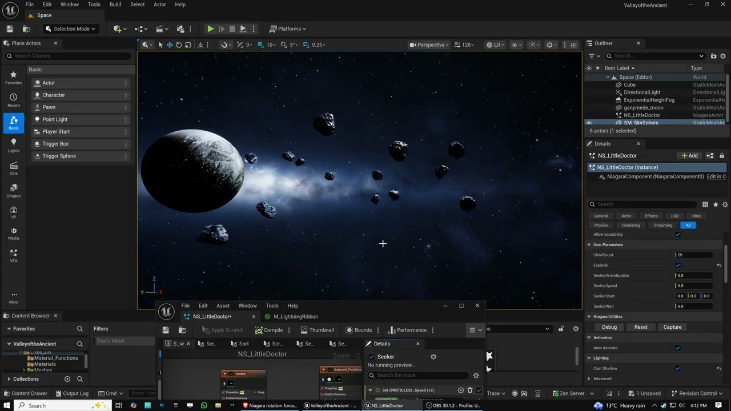Click the Add button in Details panel
731x411 pixels.
pos(689,155)
